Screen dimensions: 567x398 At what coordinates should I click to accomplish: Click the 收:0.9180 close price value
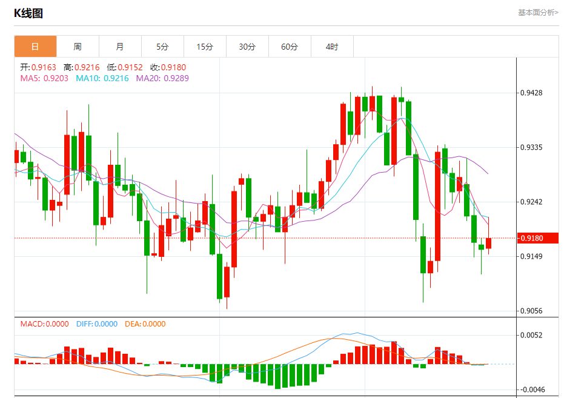click(x=168, y=67)
